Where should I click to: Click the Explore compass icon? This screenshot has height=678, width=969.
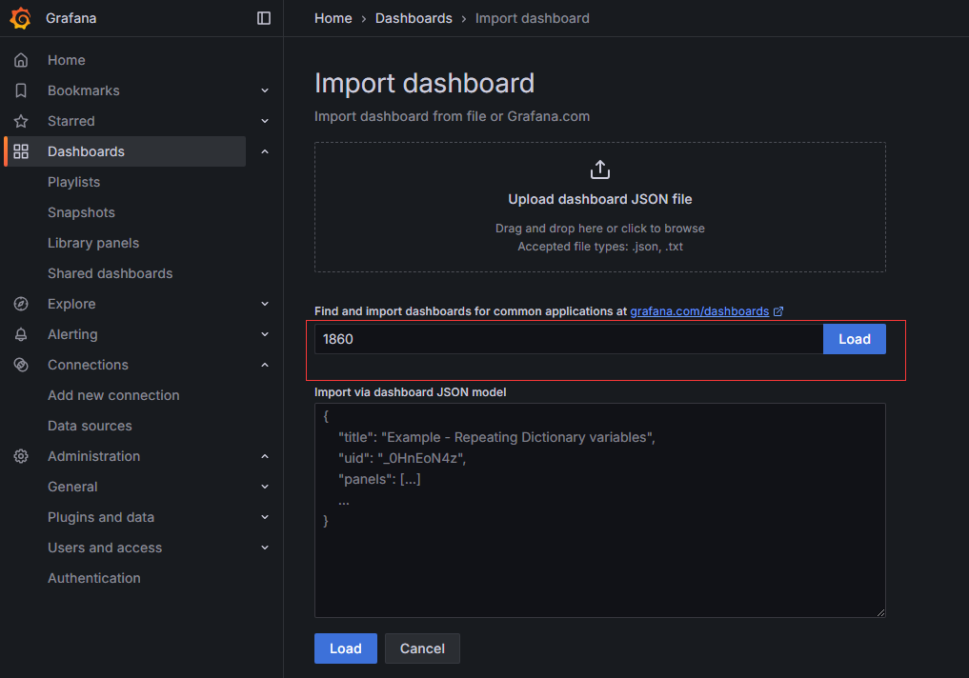[x=21, y=304]
